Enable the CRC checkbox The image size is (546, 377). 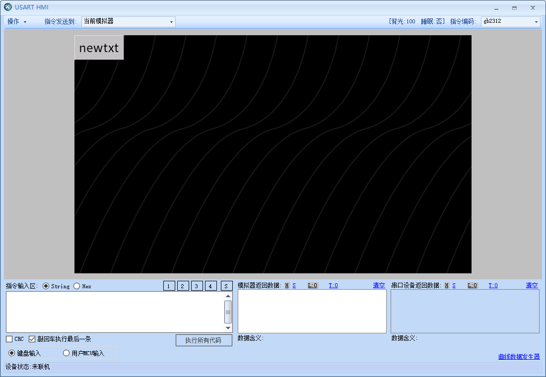point(8,339)
